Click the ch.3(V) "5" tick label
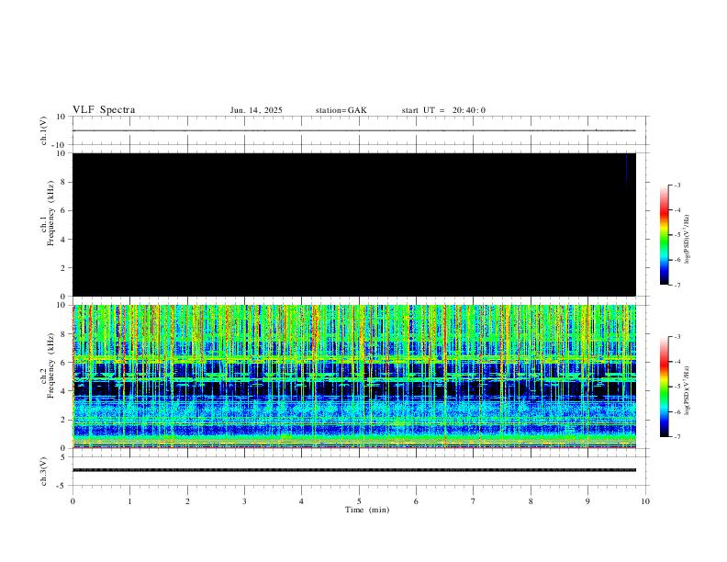Screen dimensions: 727x562 (63, 456)
